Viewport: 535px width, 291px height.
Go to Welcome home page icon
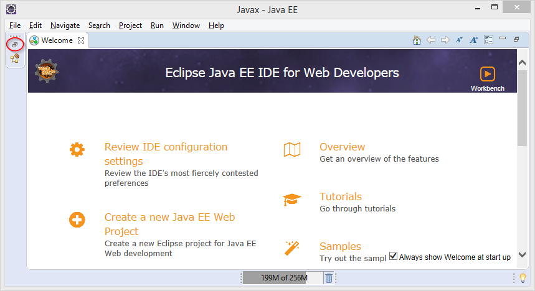tap(417, 40)
